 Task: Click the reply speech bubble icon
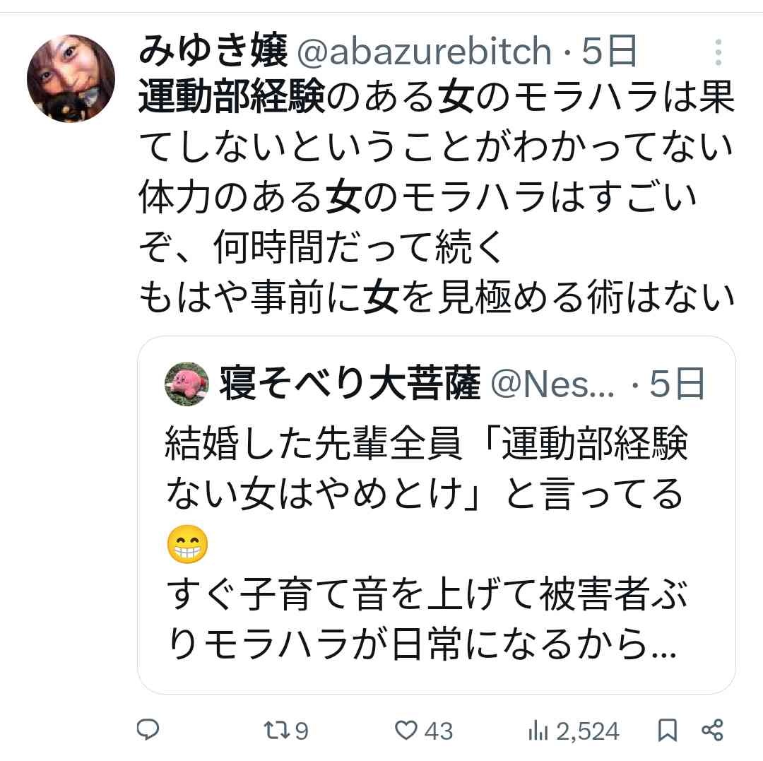[x=148, y=730]
